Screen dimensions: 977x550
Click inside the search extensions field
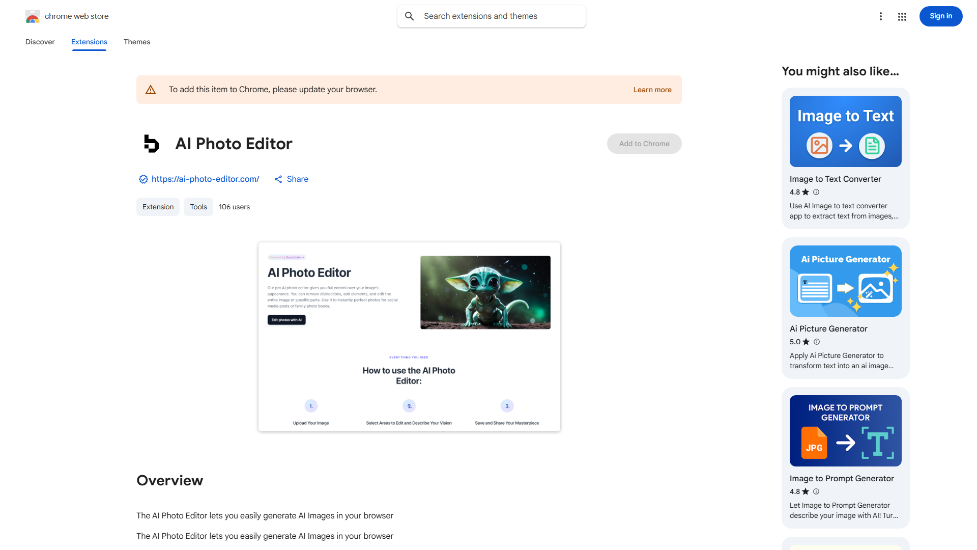pyautogui.click(x=489, y=16)
